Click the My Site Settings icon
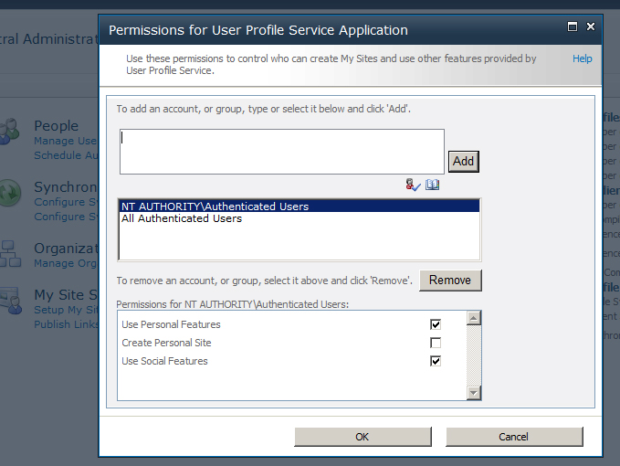 11,302
